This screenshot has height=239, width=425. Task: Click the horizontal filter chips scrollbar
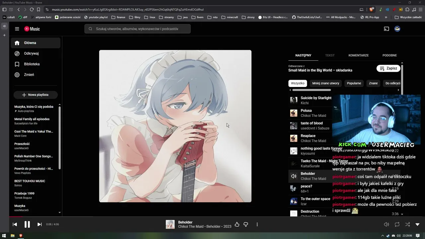click(312, 90)
